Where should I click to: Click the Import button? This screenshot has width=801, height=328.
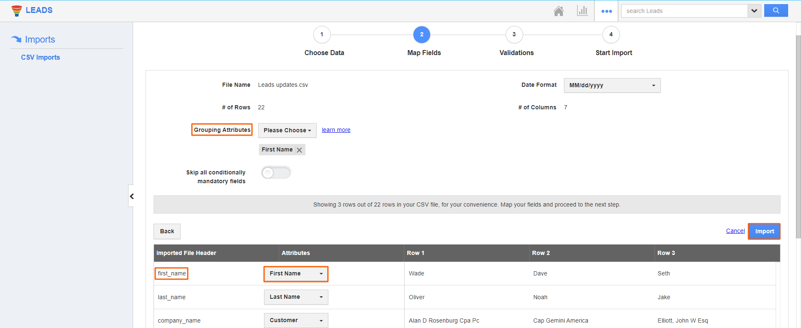[x=764, y=231]
